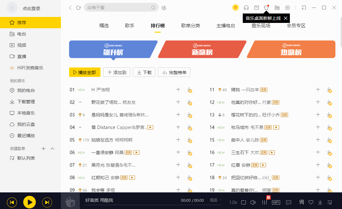Download current song from player bar

click(x=320, y=202)
